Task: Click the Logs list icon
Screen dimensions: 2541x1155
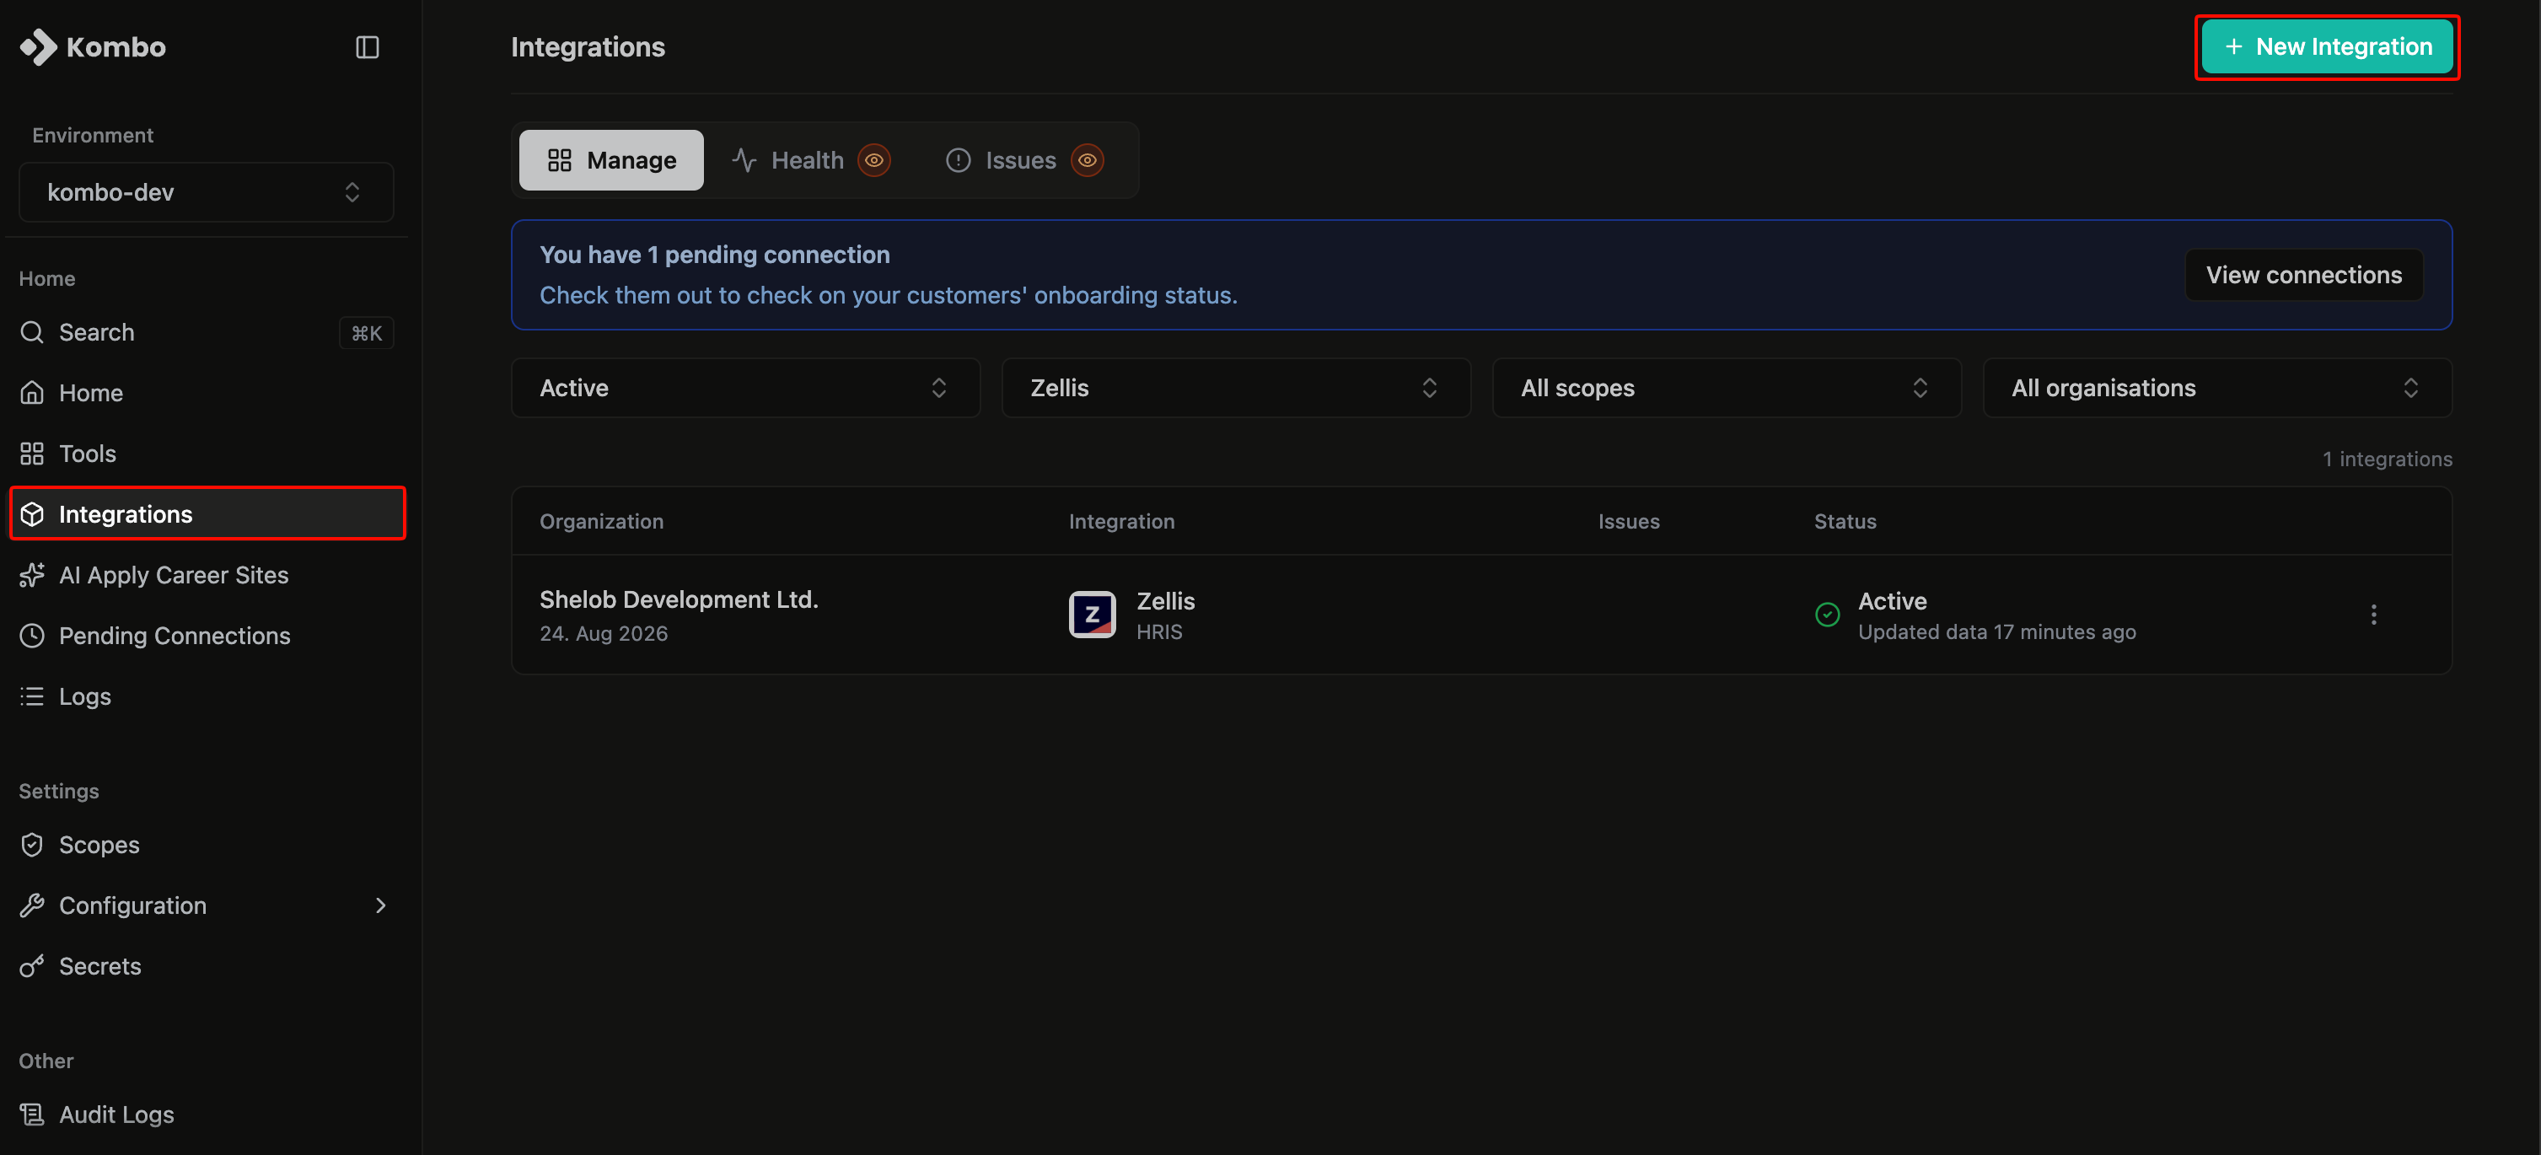Action: tap(31, 696)
